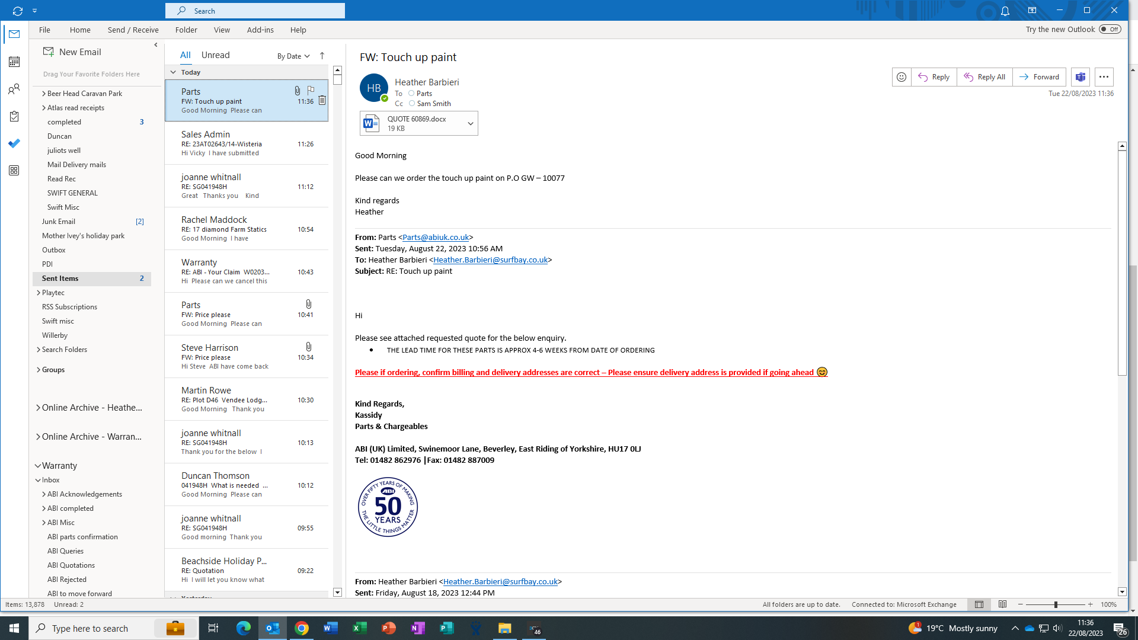The width and height of the screenshot is (1138, 640).
Task: Delete the Touch up paint email
Action: [322, 101]
